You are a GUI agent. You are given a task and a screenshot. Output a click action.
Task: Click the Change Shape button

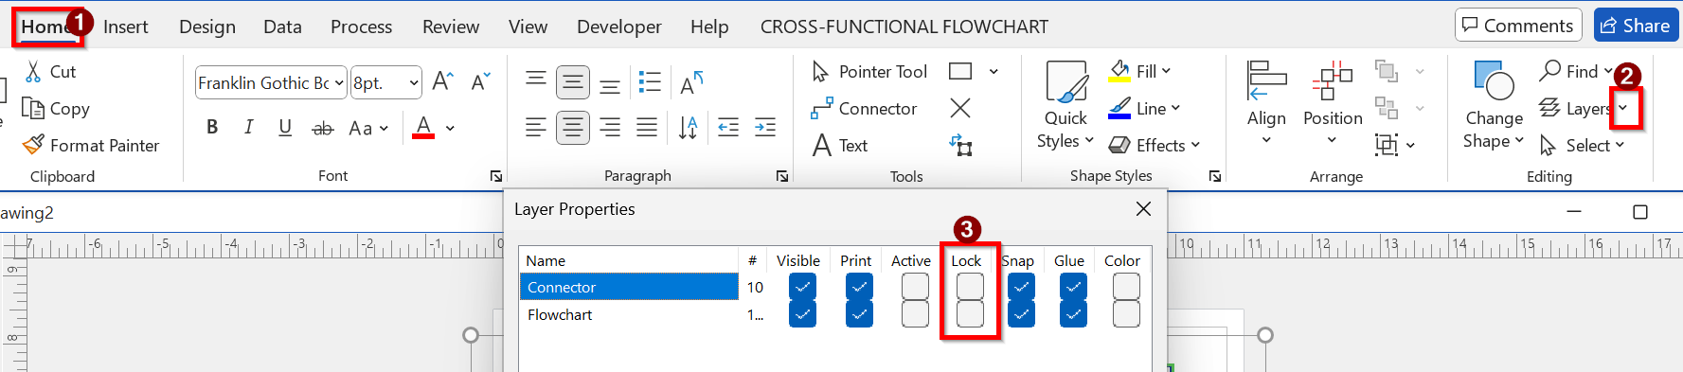(1494, 104)
